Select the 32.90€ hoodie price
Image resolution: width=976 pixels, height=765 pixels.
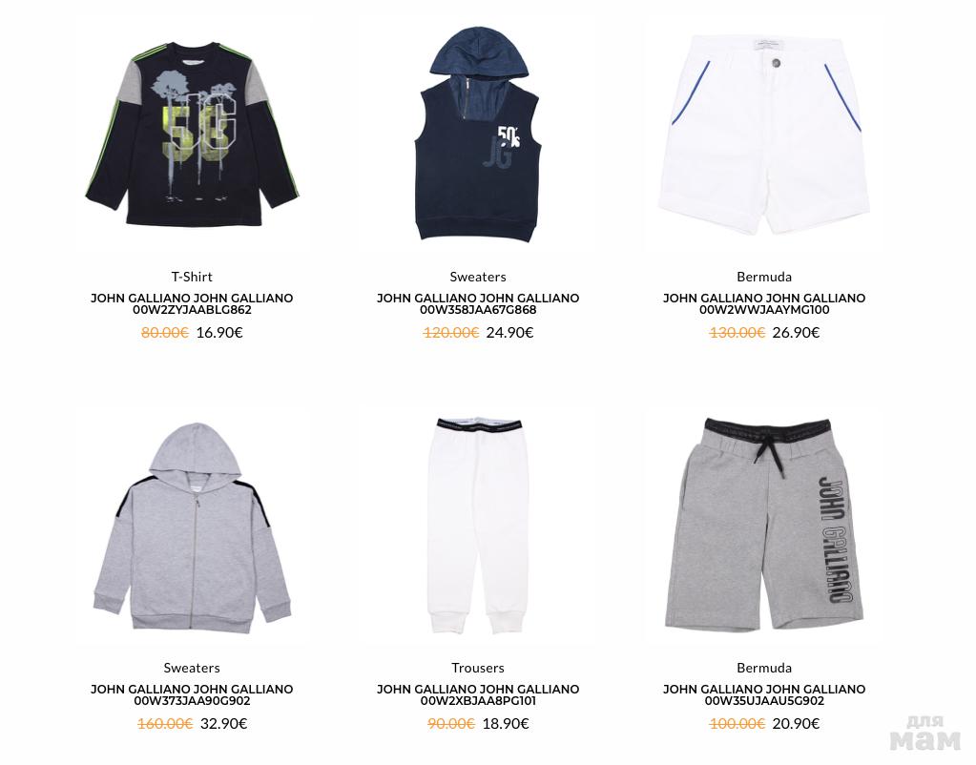click(223, 723)
